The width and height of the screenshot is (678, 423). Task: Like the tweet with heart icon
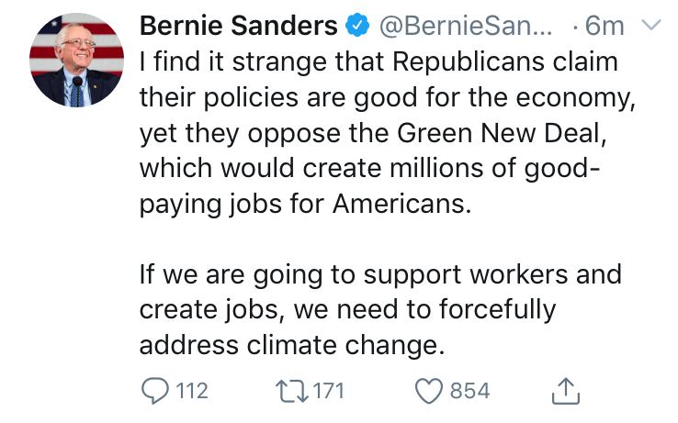point(429,391)
